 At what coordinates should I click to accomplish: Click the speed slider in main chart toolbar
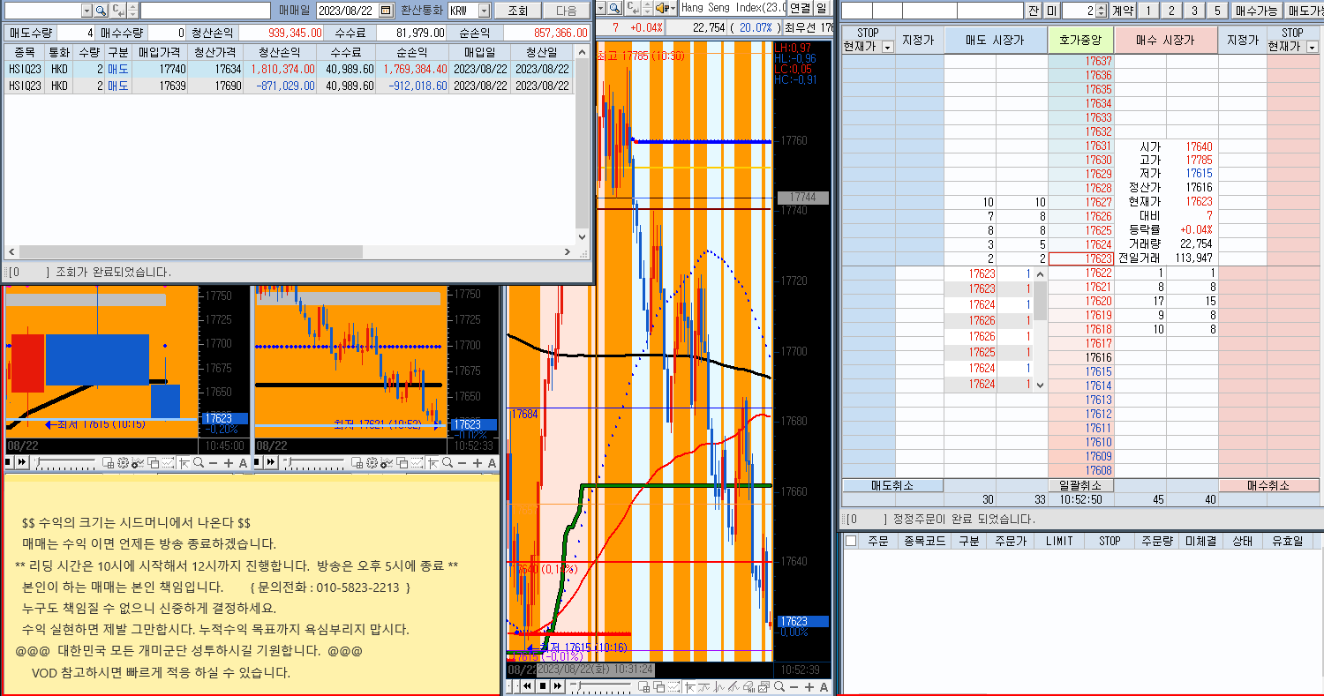pos(600,685)
